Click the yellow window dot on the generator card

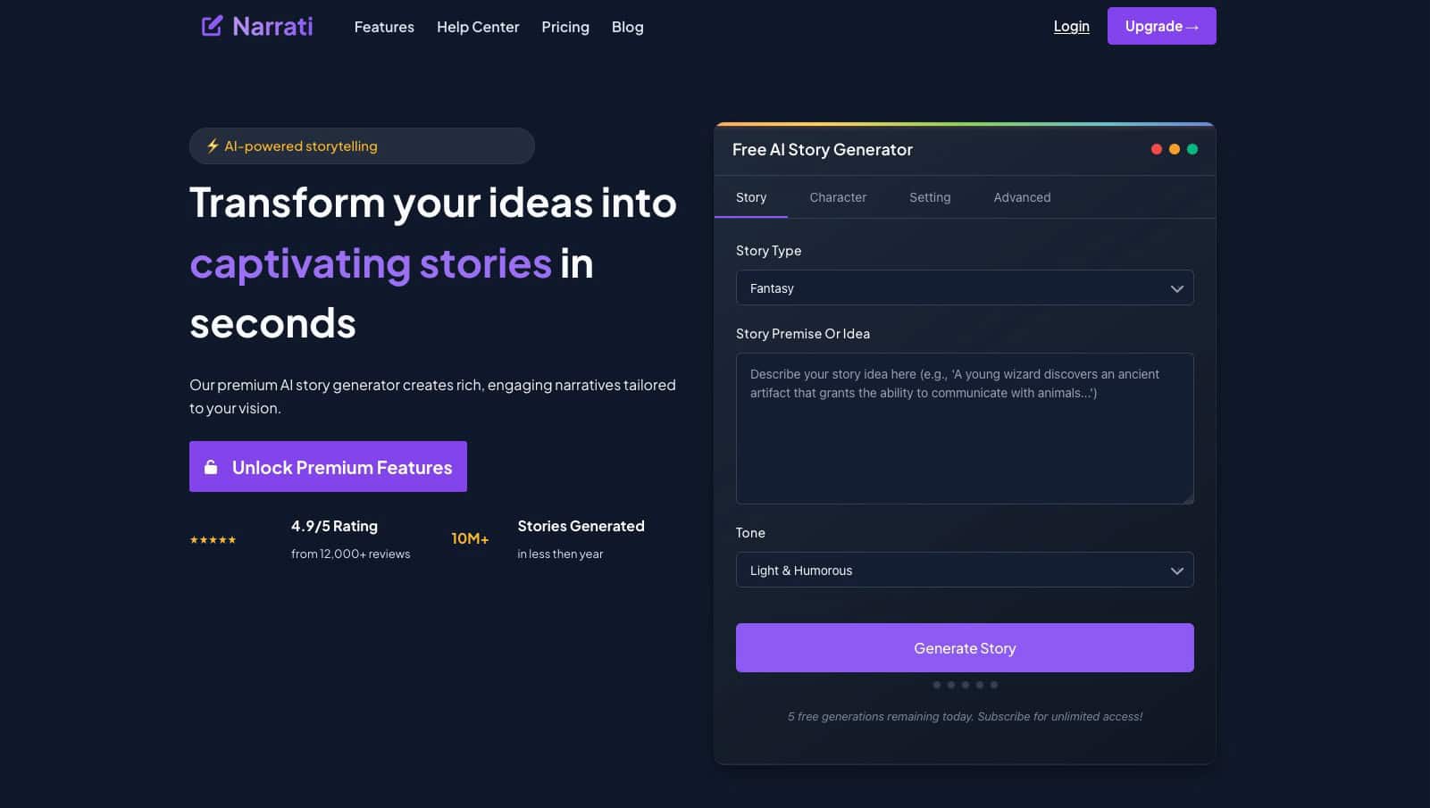pos(1175,149)
